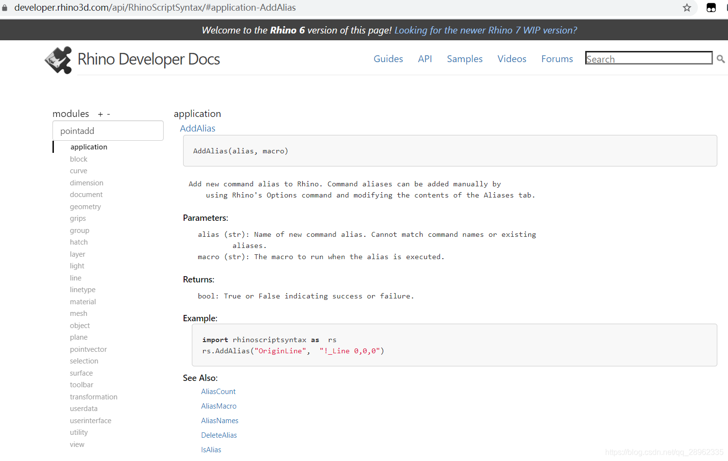
Task: Focus the Search input box
Action: 649,58
